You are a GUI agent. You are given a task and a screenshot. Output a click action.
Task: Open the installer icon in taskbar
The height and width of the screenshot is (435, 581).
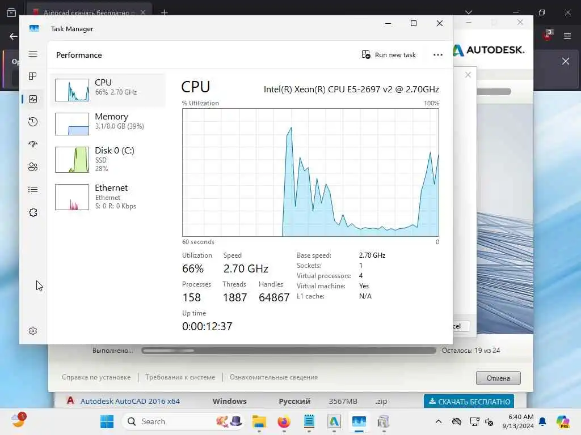[x=384, y=421]
